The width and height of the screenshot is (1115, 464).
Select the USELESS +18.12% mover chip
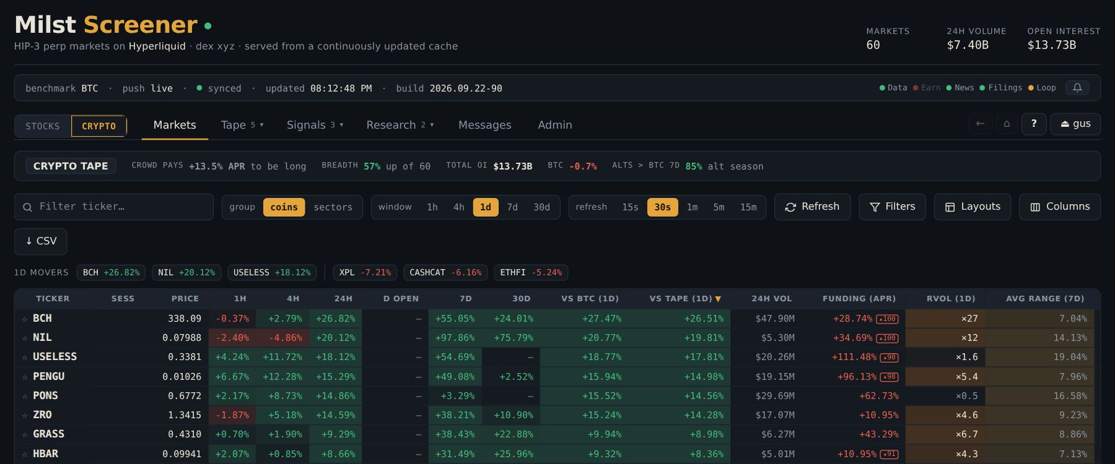272,273
